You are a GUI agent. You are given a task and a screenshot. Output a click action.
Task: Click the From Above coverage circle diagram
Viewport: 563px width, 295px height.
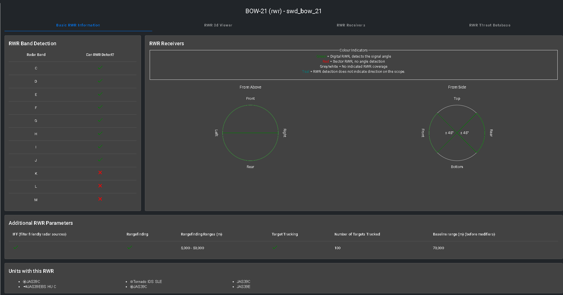(x=250, y=133)
